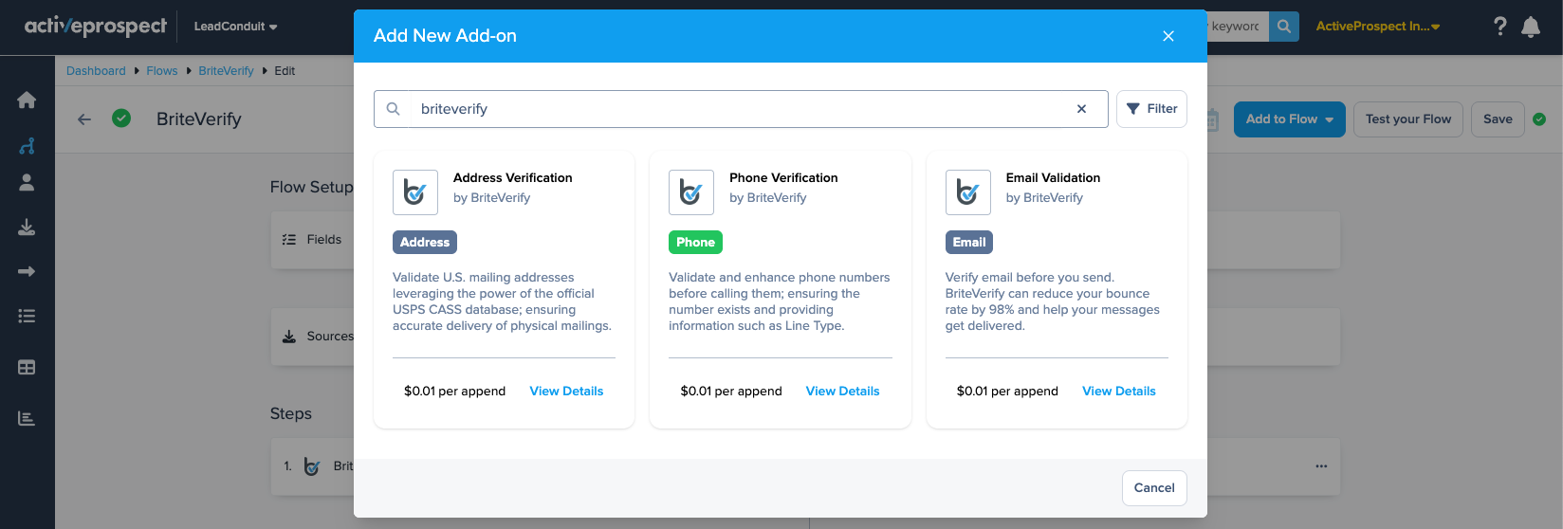Open the Fields row in Flow Setup

313,240
